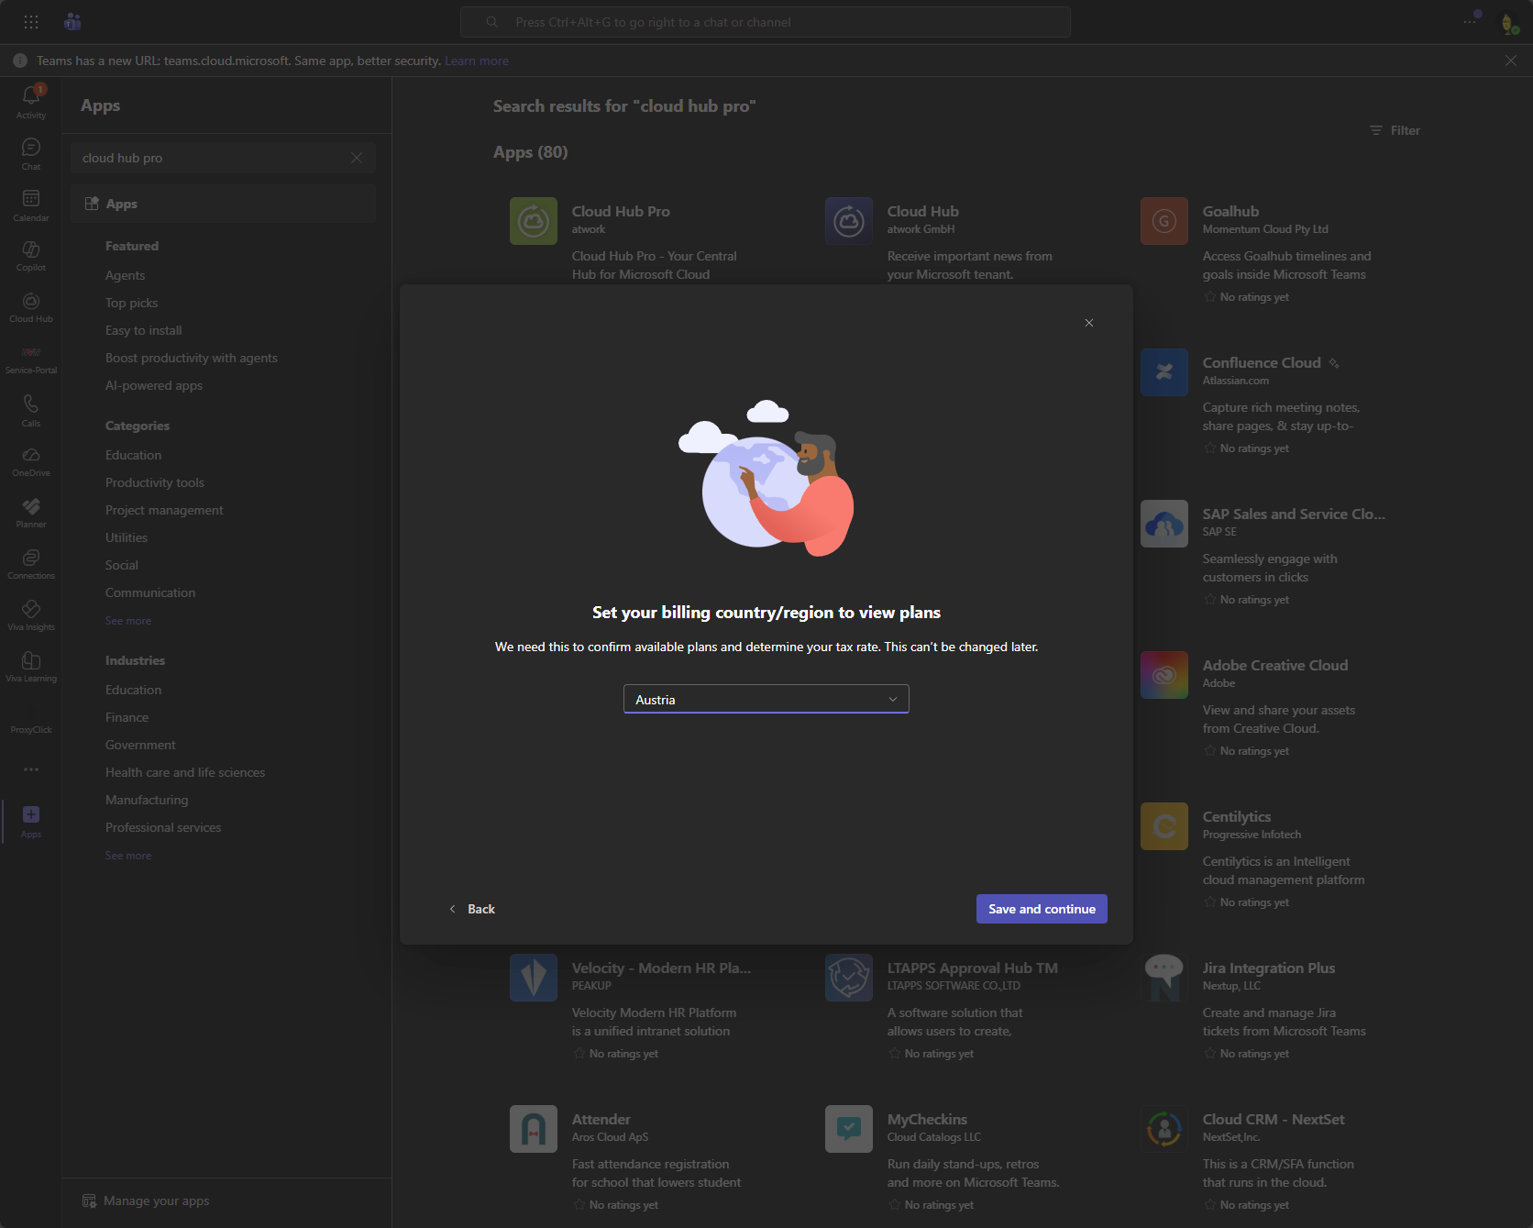The height and width of the screenshot is (1228, 1533).
Task: Select the Communication category
Action: [150, 592]
